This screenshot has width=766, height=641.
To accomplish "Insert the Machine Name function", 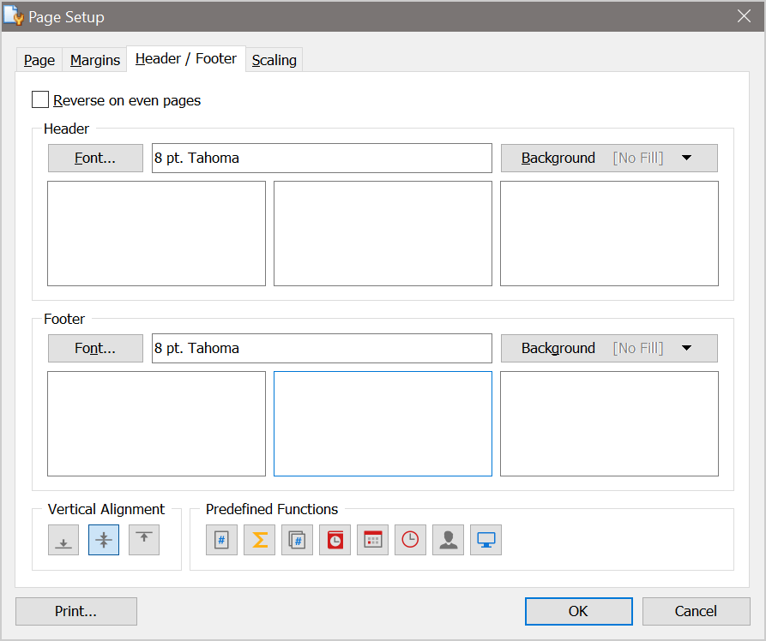I will pos(486,540).
